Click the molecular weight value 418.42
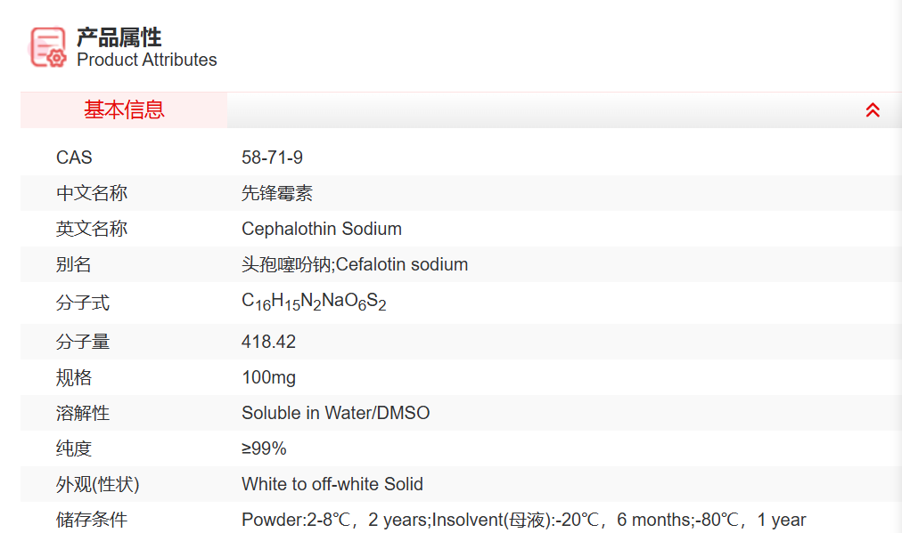This screenshot has width=902, height=533. click(268, 342)
